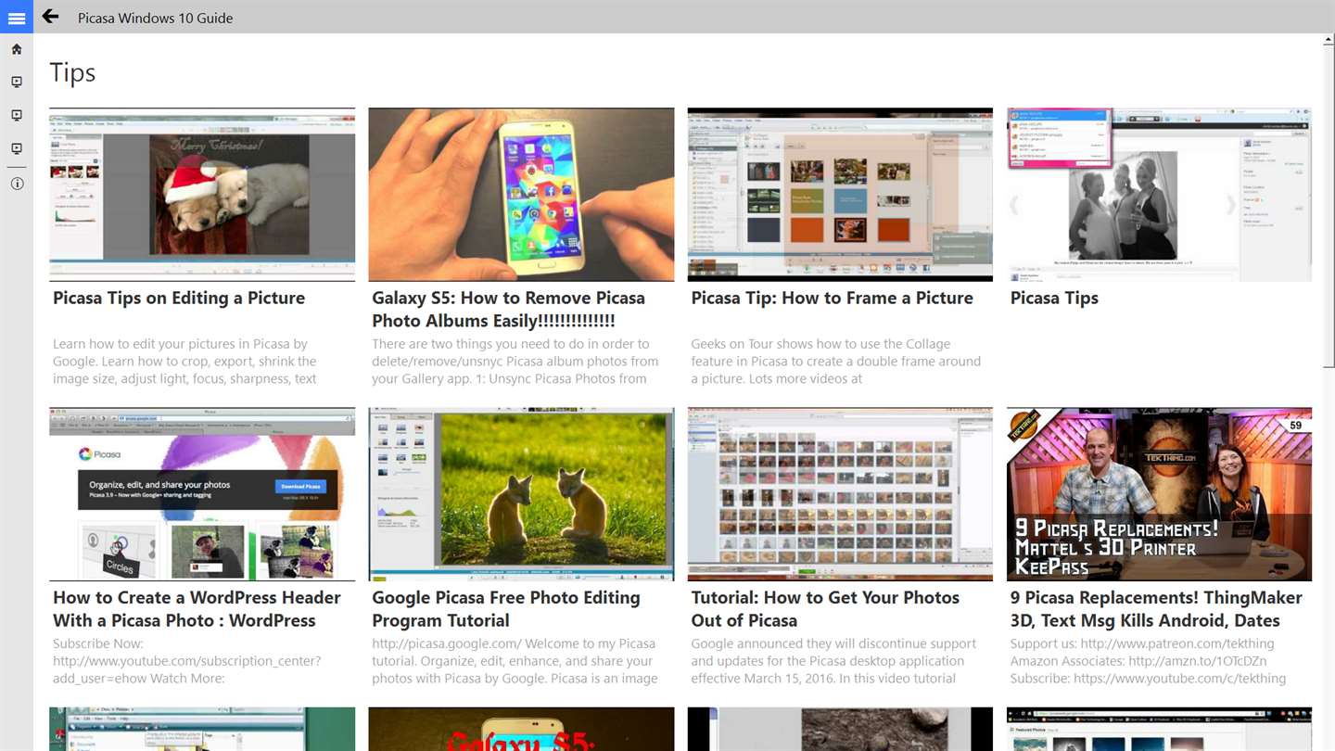
Task: Open the info (i) sidebar icon
Action: [17, 184]
